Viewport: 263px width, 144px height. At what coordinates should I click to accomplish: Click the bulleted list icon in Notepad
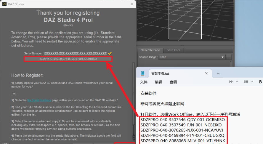246,82
